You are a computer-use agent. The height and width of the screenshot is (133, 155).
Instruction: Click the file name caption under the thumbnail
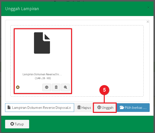(x=42, y=75)
